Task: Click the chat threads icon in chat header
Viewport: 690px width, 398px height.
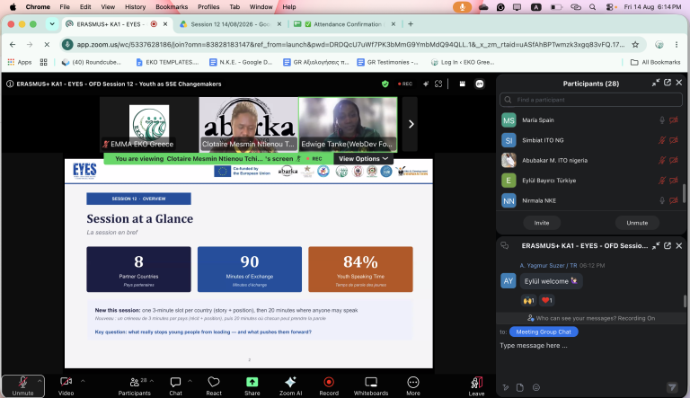Action: 505,245
